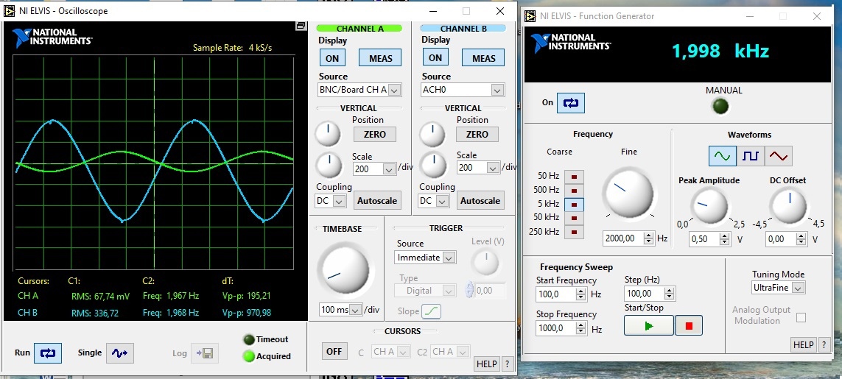Image resolution: width=842 pixels, height=379 pixels.
Task: Select the 500 Hz coarse frequency range
Action: pos(574,190)
